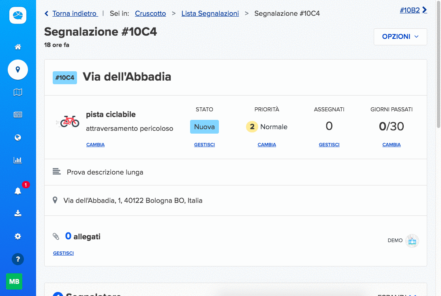Open the news card sidebar icon
Image resolution: width=441 pixels, height=296 pixels.
click(18, 115)
